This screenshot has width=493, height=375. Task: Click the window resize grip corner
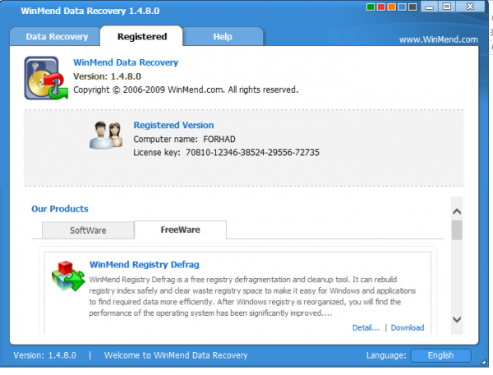pyautogui.click(x=484, y=362)
